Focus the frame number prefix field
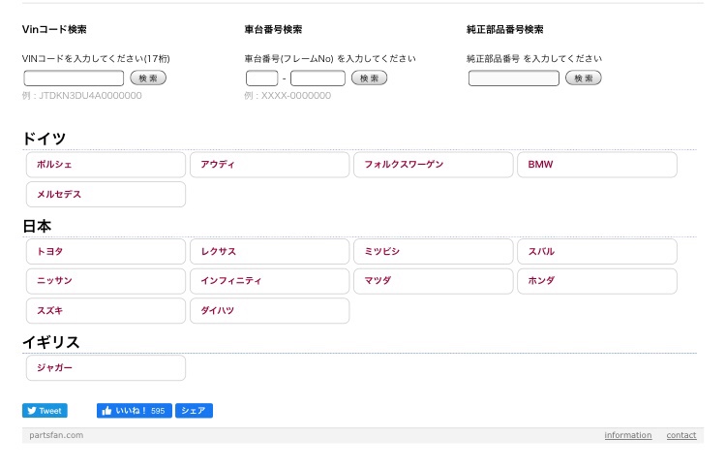Image resolution: width=726 pixels, height=469 pixels. coord(262,78)
